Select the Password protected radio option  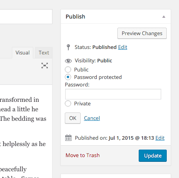pyautogui.click(x=68, y=77)
